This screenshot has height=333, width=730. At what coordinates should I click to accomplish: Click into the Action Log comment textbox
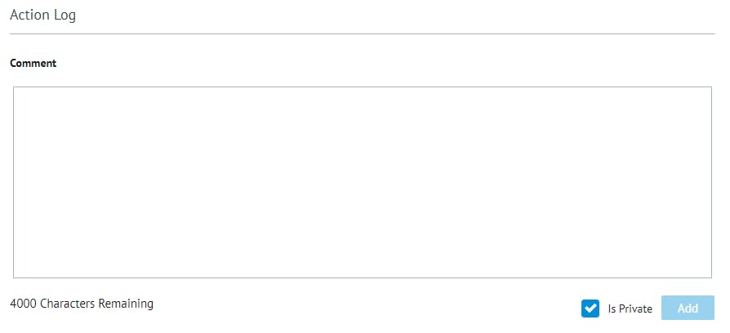click(363, 182)
